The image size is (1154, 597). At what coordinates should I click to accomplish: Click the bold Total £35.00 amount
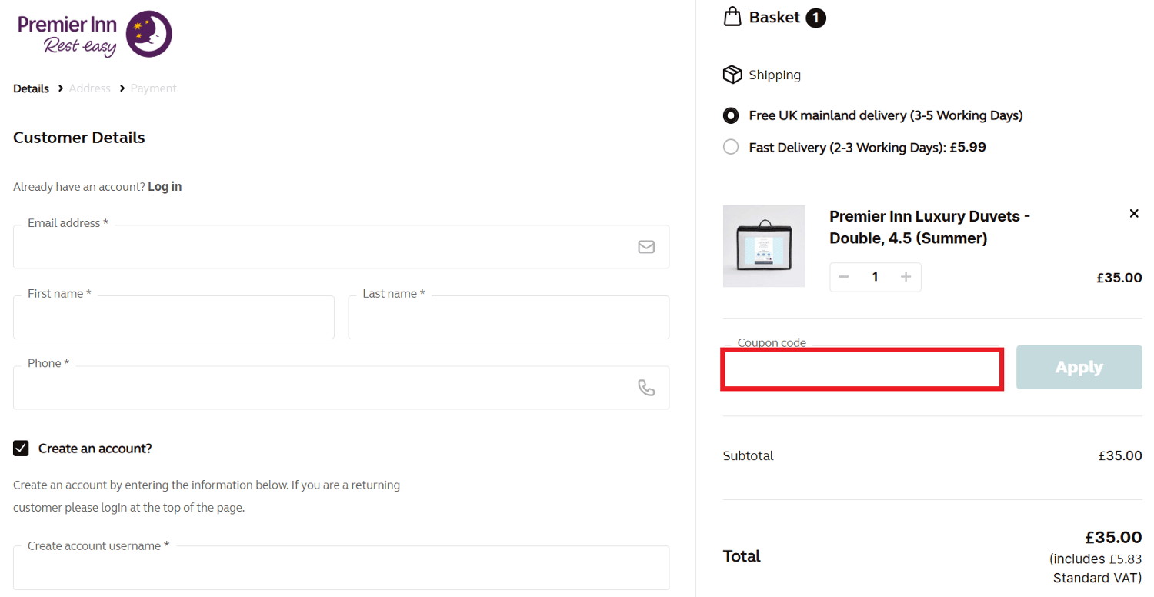pos(1113,537)
